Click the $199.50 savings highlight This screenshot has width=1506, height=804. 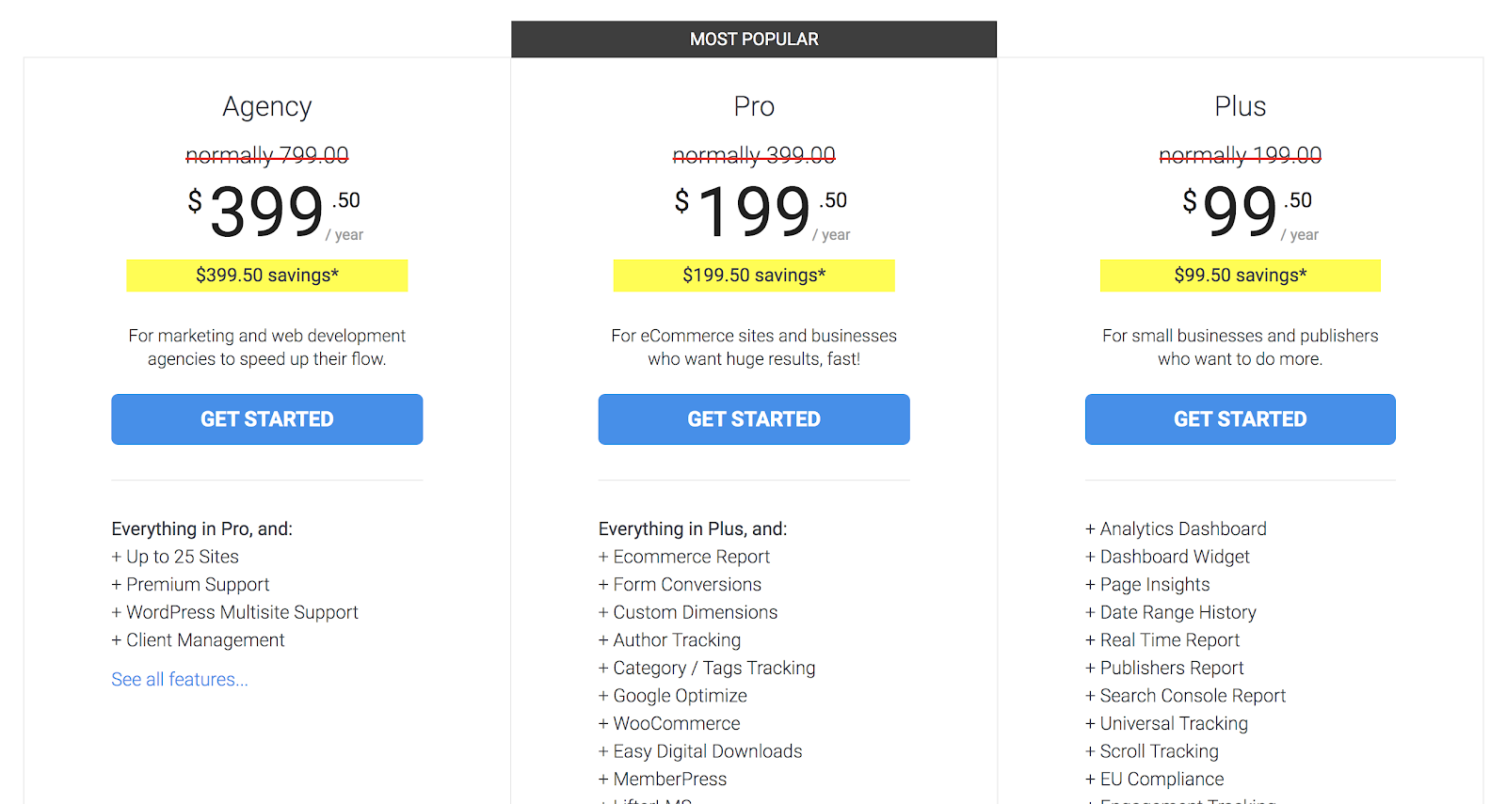pos(753,275)
